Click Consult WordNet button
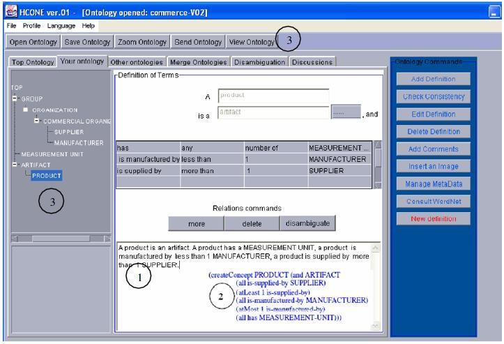This screenshot has height=344, width=504. coord(434,202)
